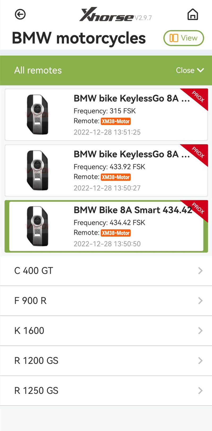Screen dimensions: 212x431
Task: Tap the All remotes header label
Action: [38, 70]
